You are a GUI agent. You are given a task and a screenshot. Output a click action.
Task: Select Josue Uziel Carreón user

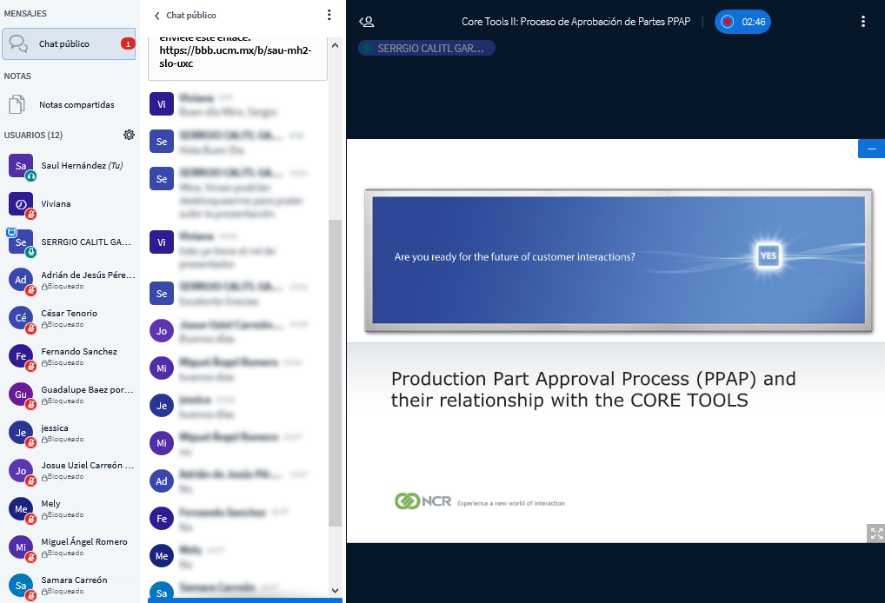[x=70, y=471]
